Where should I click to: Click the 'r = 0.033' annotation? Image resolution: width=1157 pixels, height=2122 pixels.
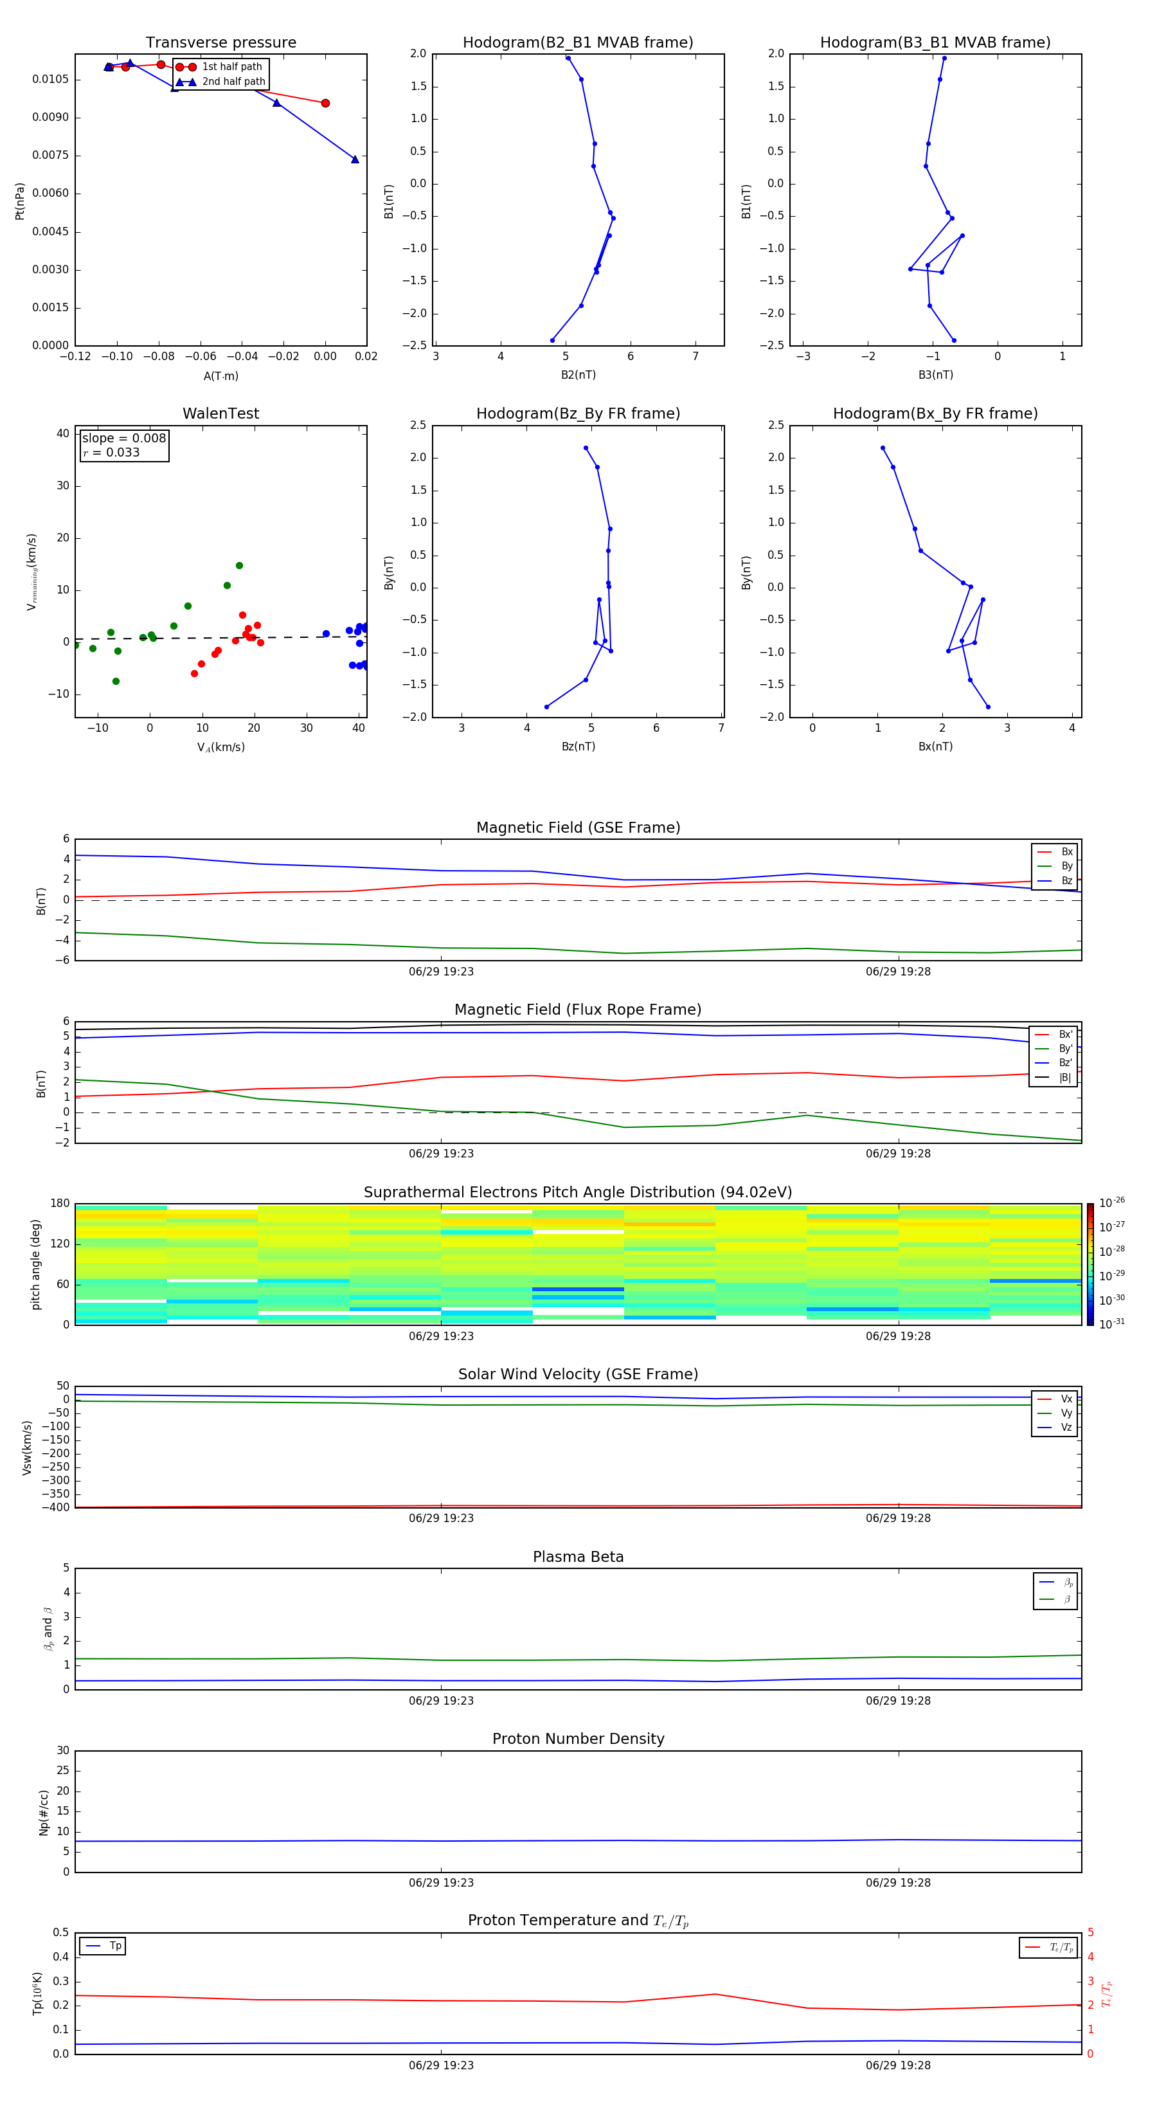112,452
